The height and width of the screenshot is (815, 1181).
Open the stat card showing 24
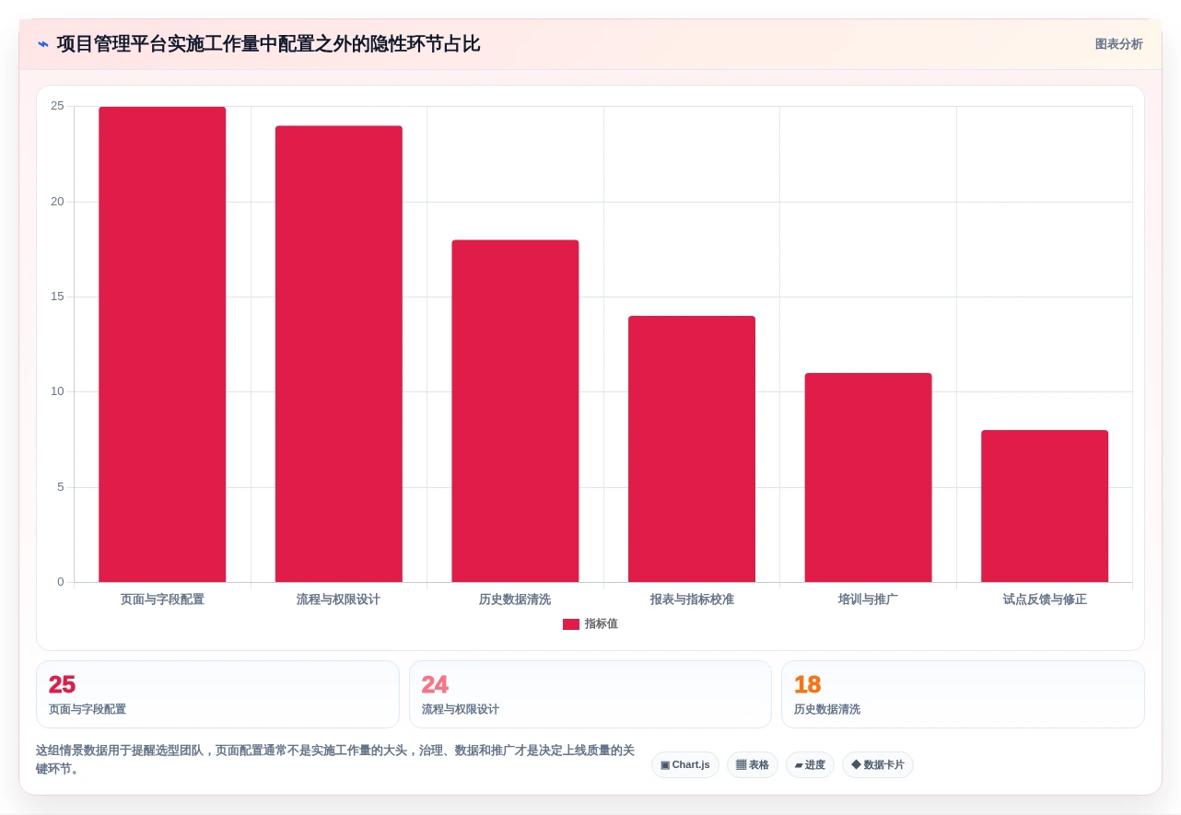coord(590,694)
